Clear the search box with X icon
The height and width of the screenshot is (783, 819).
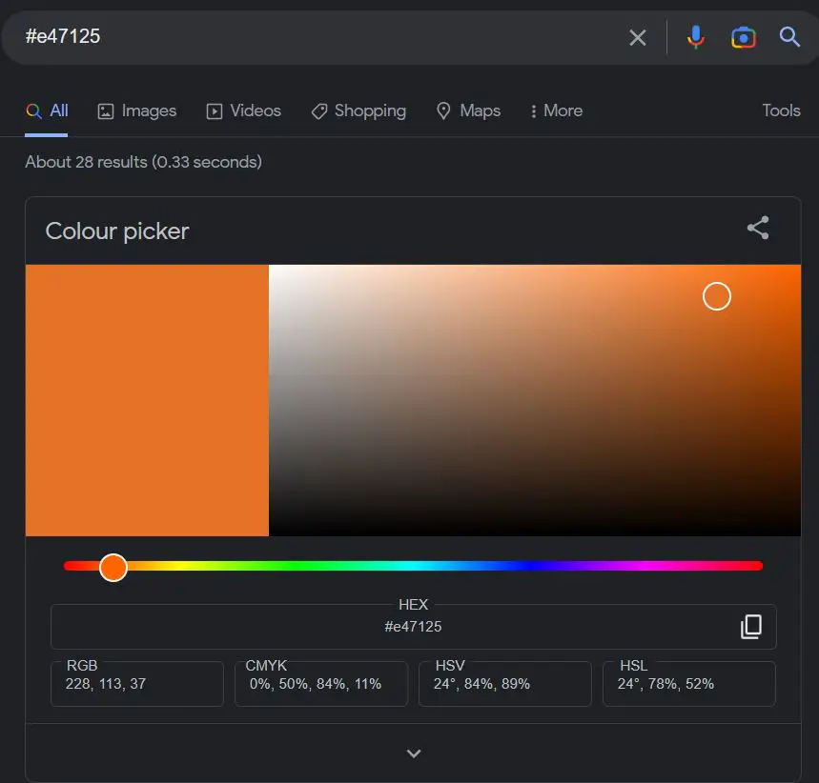click(x=637, y=37)
